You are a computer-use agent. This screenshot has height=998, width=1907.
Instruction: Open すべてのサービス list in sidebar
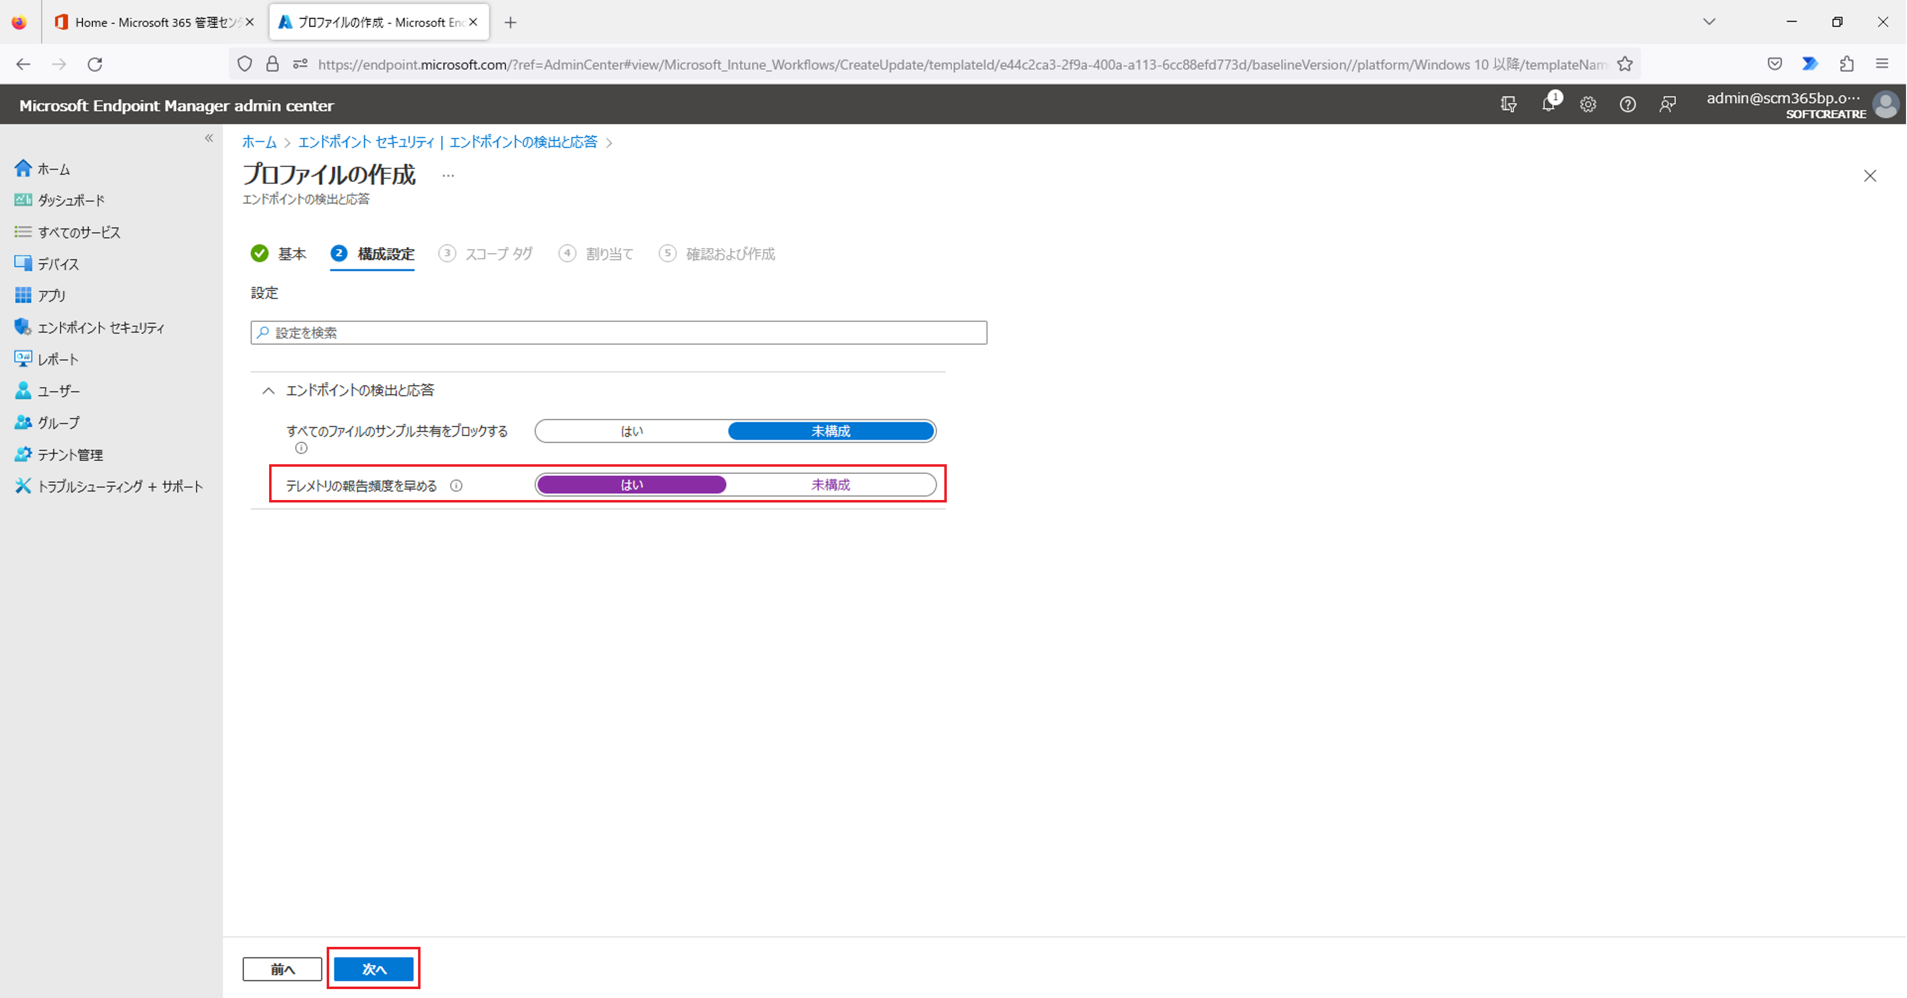(x=78, y=232)
